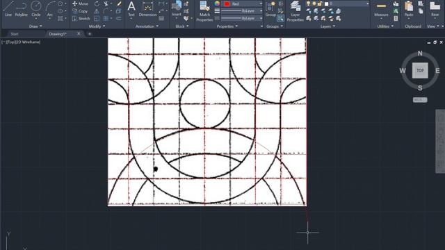This screenshot has height=250, width=445.
Task: Toggle layer 0 on/off lightbulb
Action: pyautogui.click(x=309, y=3)
